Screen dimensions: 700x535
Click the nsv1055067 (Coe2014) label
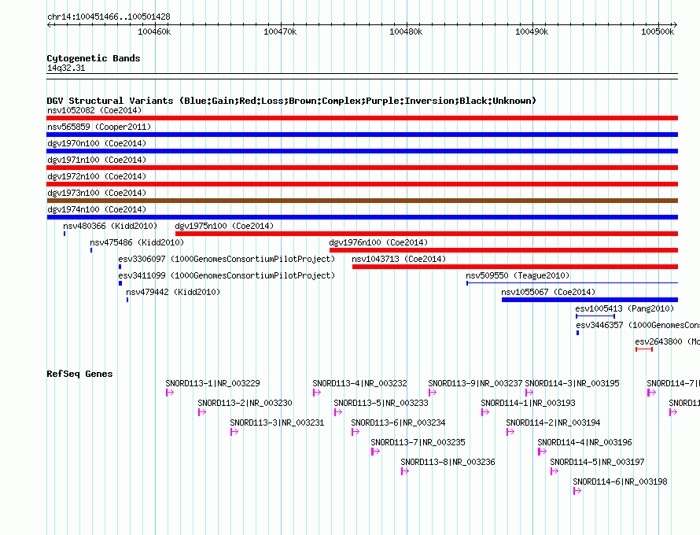click(x=548, y=292)
